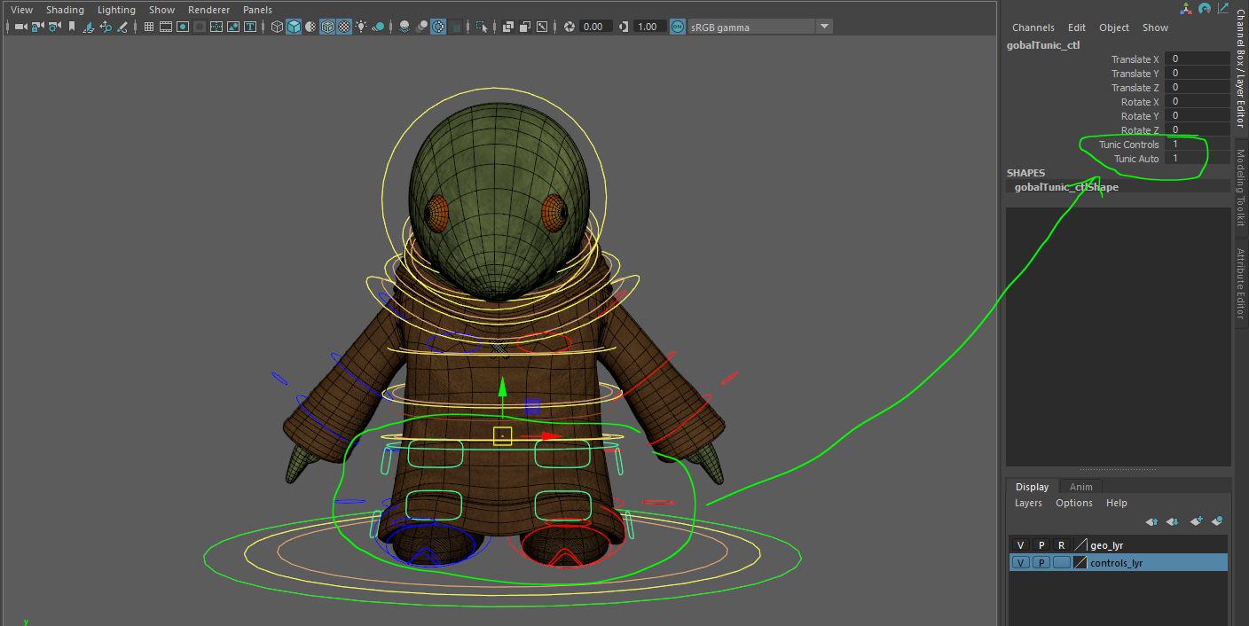Toggle visibility of controls_lyr layer
Image resolution: width=1249 pixels, height=626 pixels.
pyautogui.click(x=1020, y=563)
